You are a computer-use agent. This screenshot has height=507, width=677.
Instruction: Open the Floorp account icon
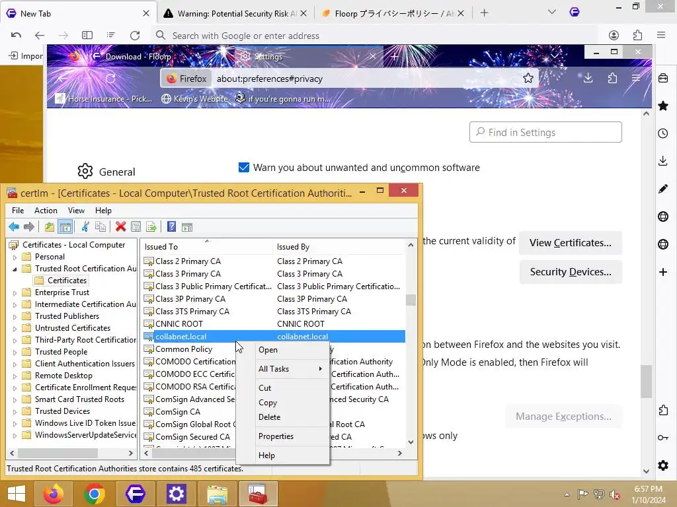pos(614,36)
